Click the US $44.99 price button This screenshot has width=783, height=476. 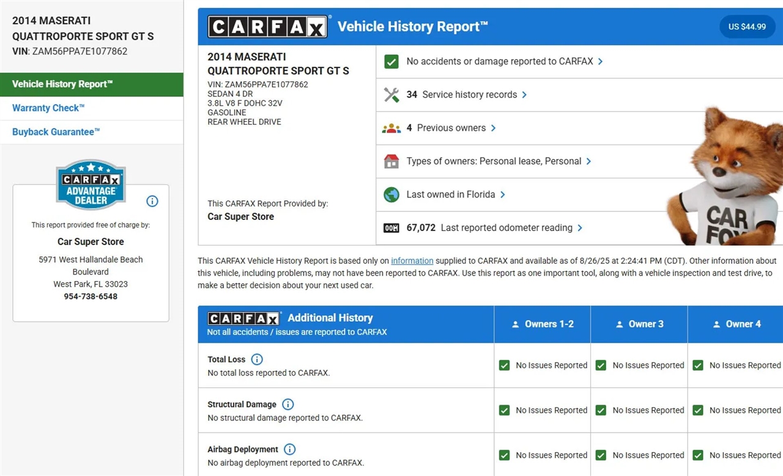pyautogui.click(x=746, y=27)
